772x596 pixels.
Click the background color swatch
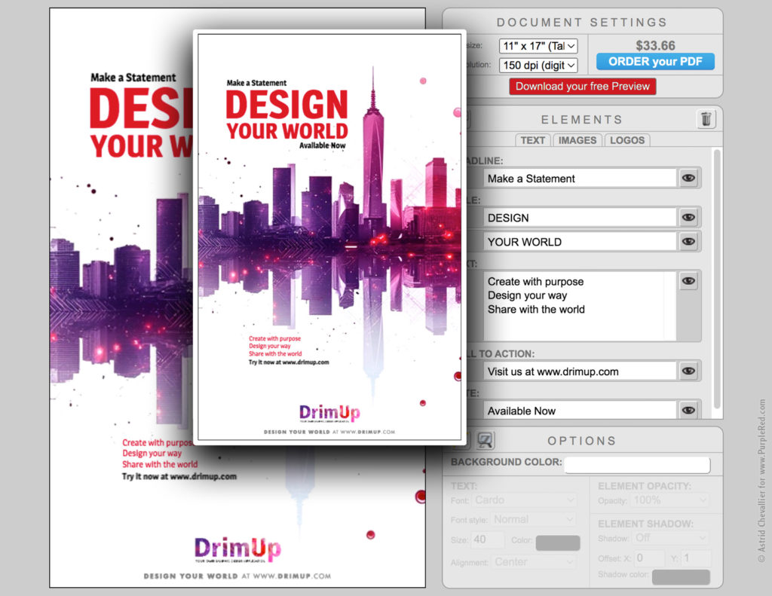637,464
